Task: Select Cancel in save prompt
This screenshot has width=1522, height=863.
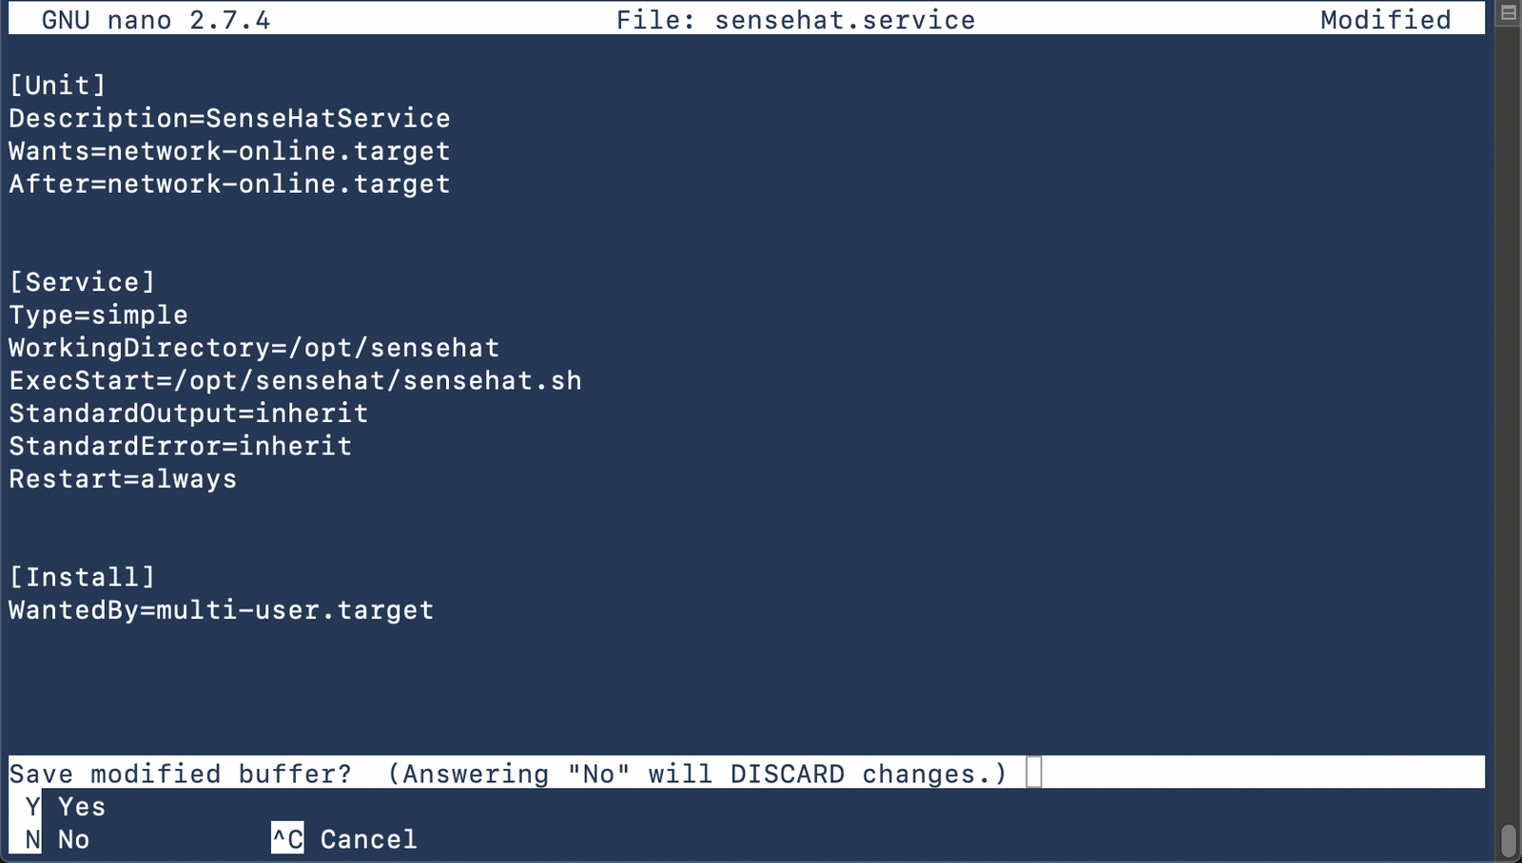Action: pyautogui.click(x=368, y=840)
